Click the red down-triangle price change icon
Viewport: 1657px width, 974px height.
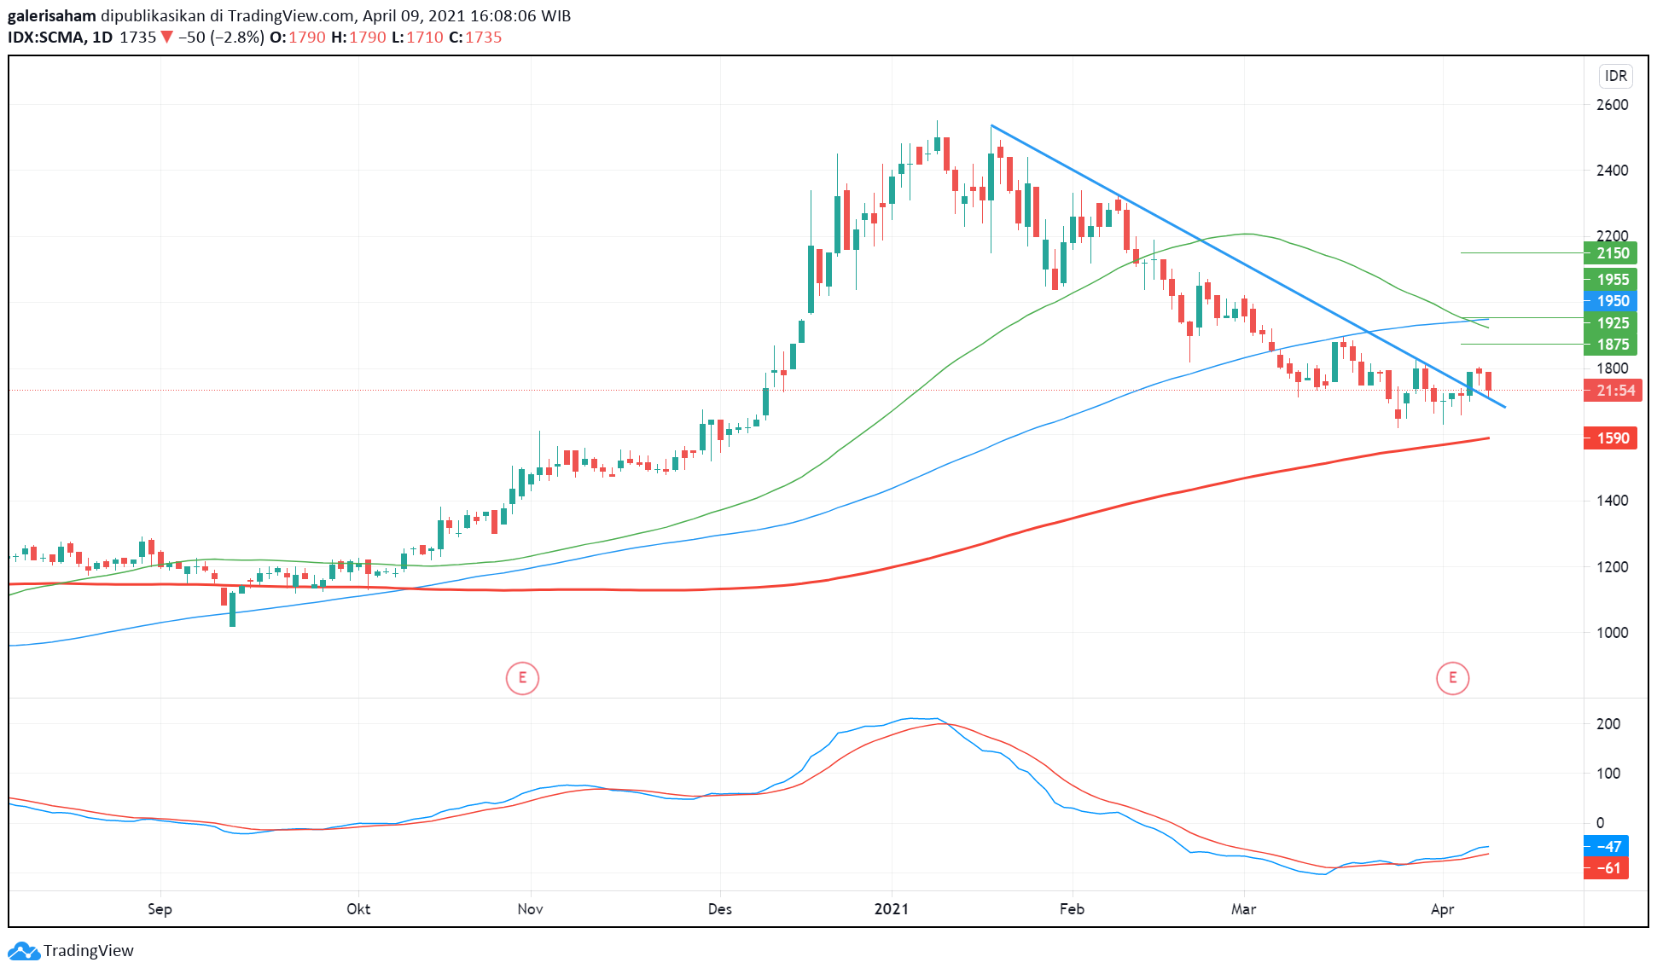167,38
